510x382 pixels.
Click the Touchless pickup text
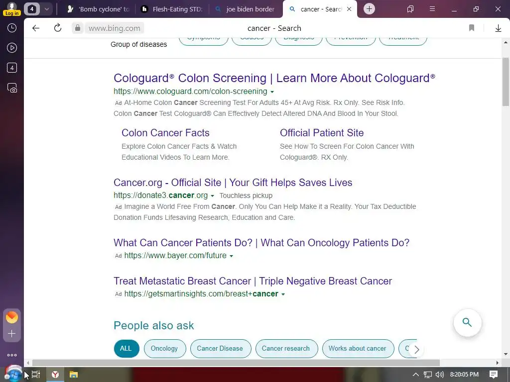[246, 195]
